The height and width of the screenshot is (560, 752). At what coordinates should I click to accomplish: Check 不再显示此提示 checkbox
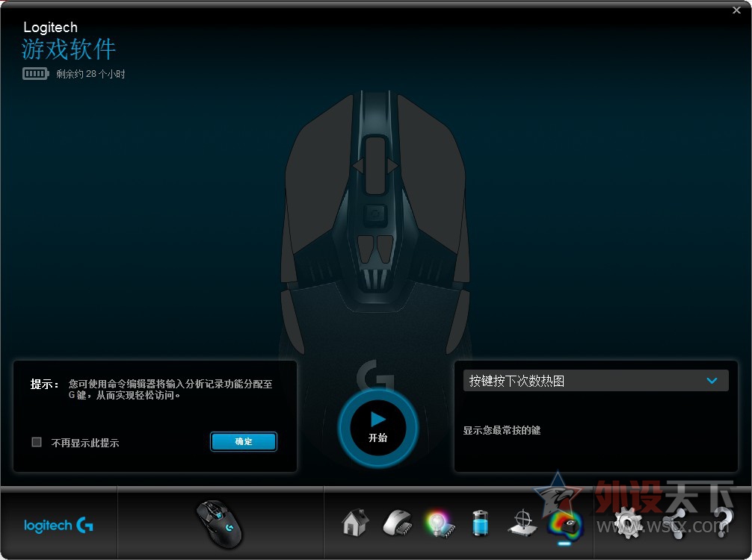point(37,442)
